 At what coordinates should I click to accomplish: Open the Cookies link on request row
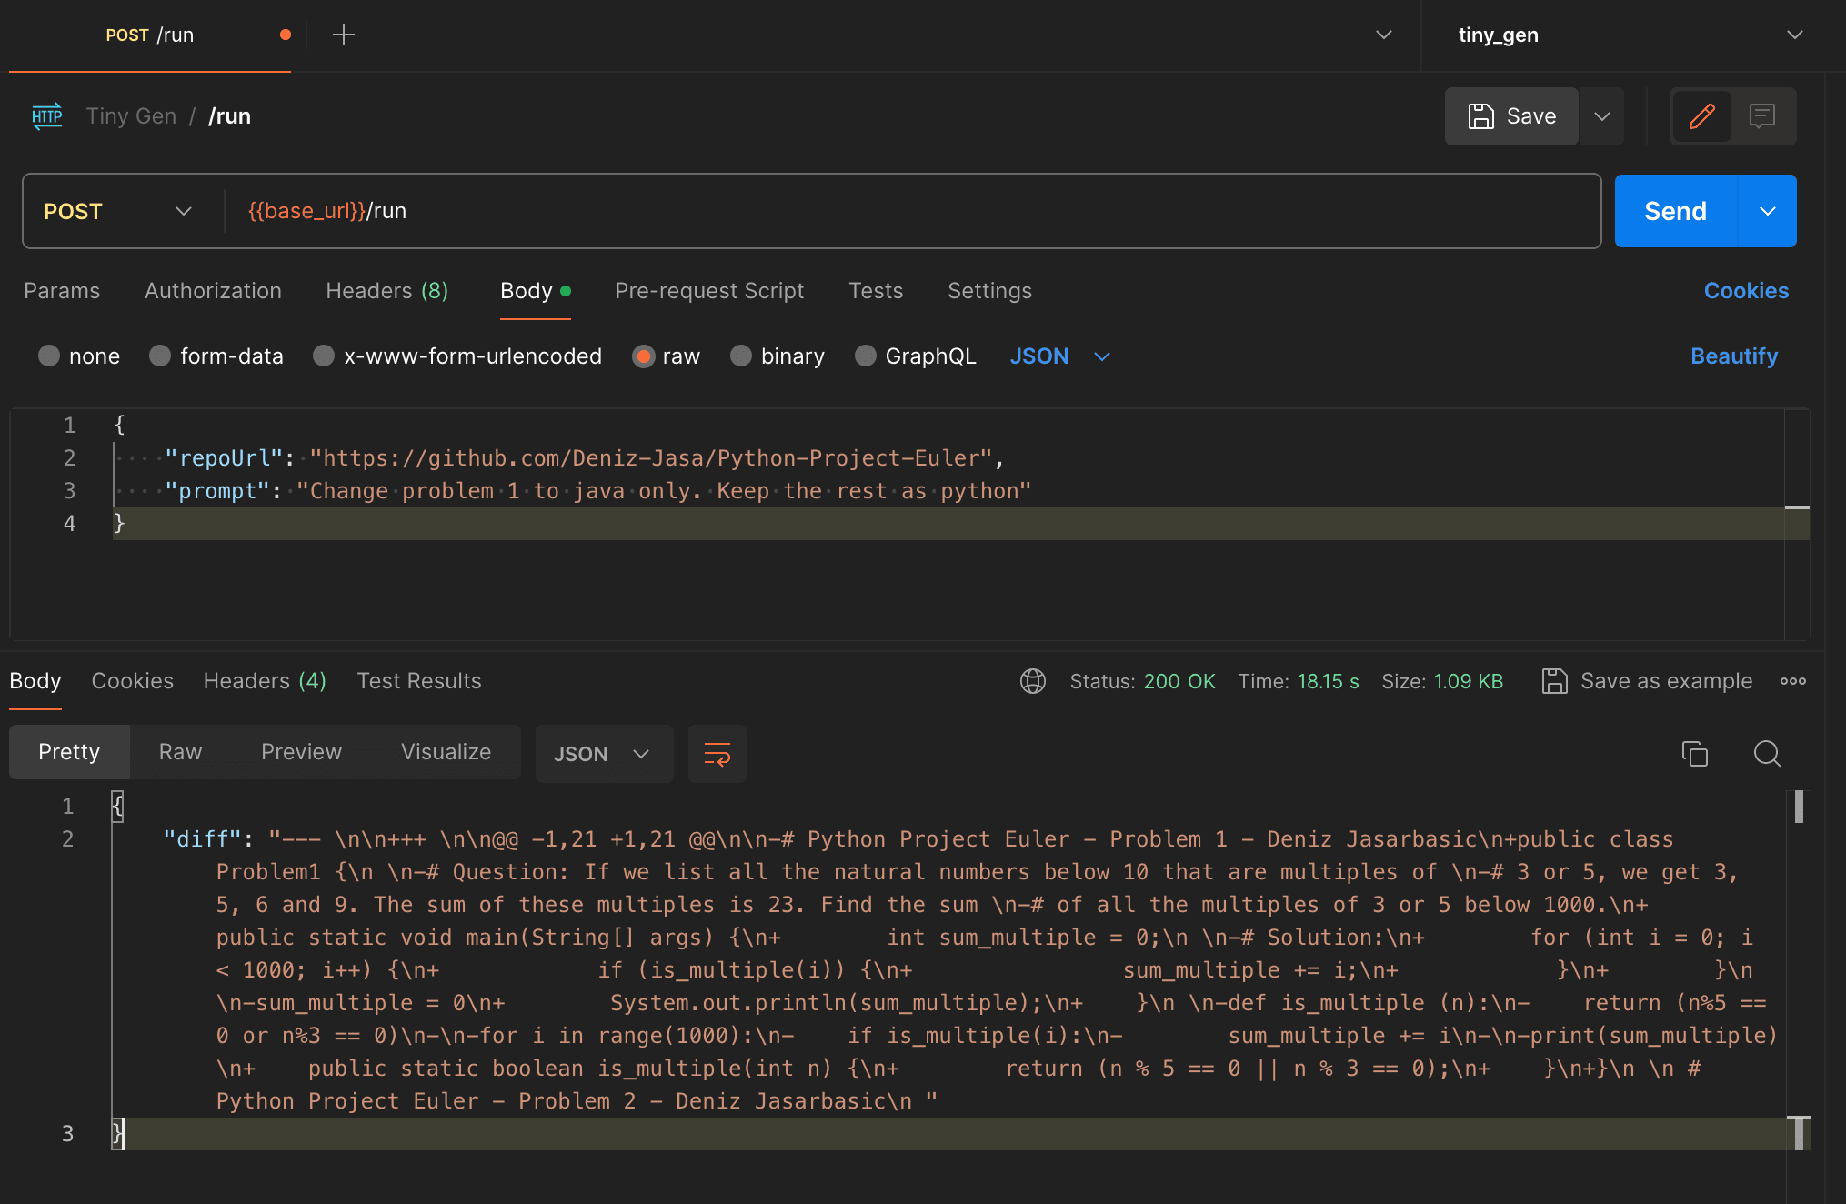point(1746,291)
